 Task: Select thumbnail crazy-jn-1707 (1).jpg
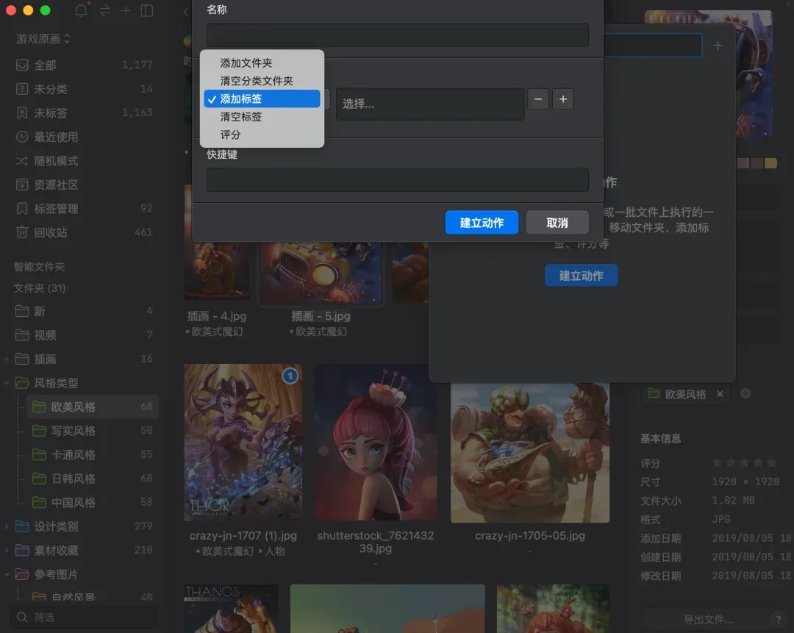click(243, 443)
